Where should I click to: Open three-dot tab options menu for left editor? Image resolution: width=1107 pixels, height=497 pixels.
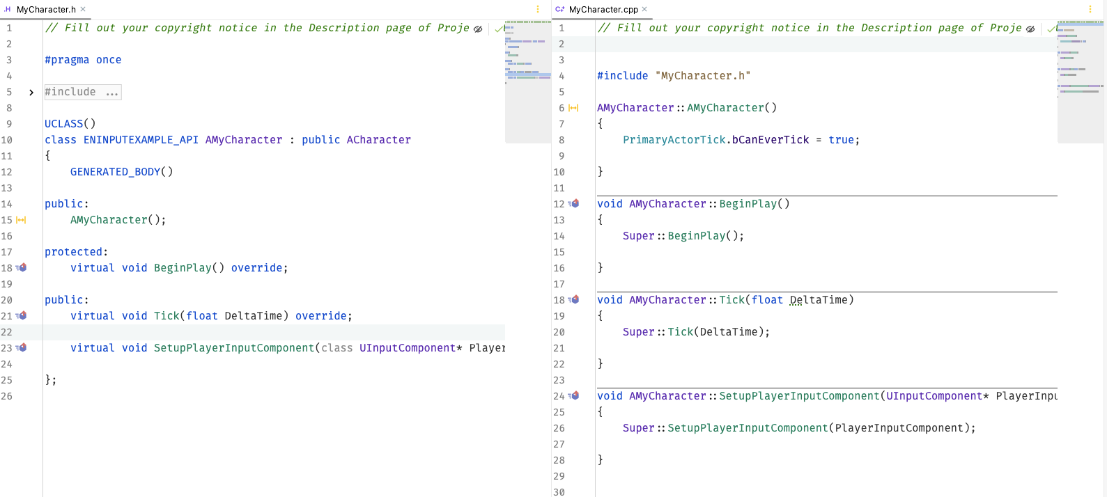point(538,9)
